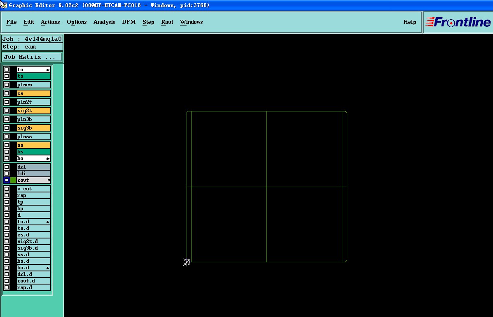Toggle the checkbox for layer 'sig2t'
493x317 pixels.
pyautogui.click(x=7, y=111)
